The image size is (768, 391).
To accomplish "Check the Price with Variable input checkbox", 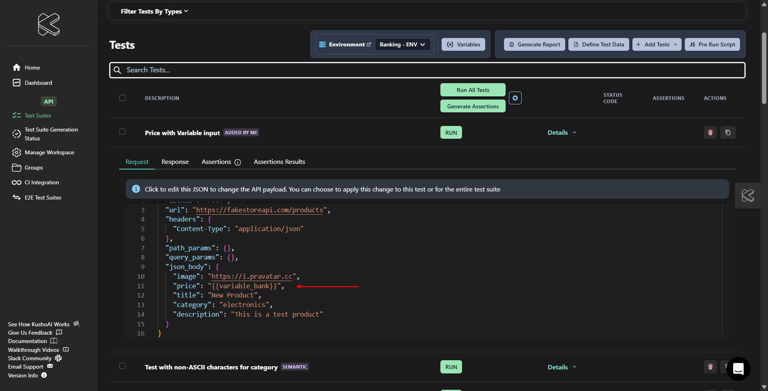I will coord(122,132).
